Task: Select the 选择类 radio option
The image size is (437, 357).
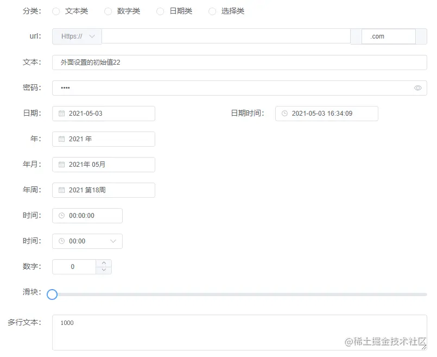Action: (x=212, y=11)
